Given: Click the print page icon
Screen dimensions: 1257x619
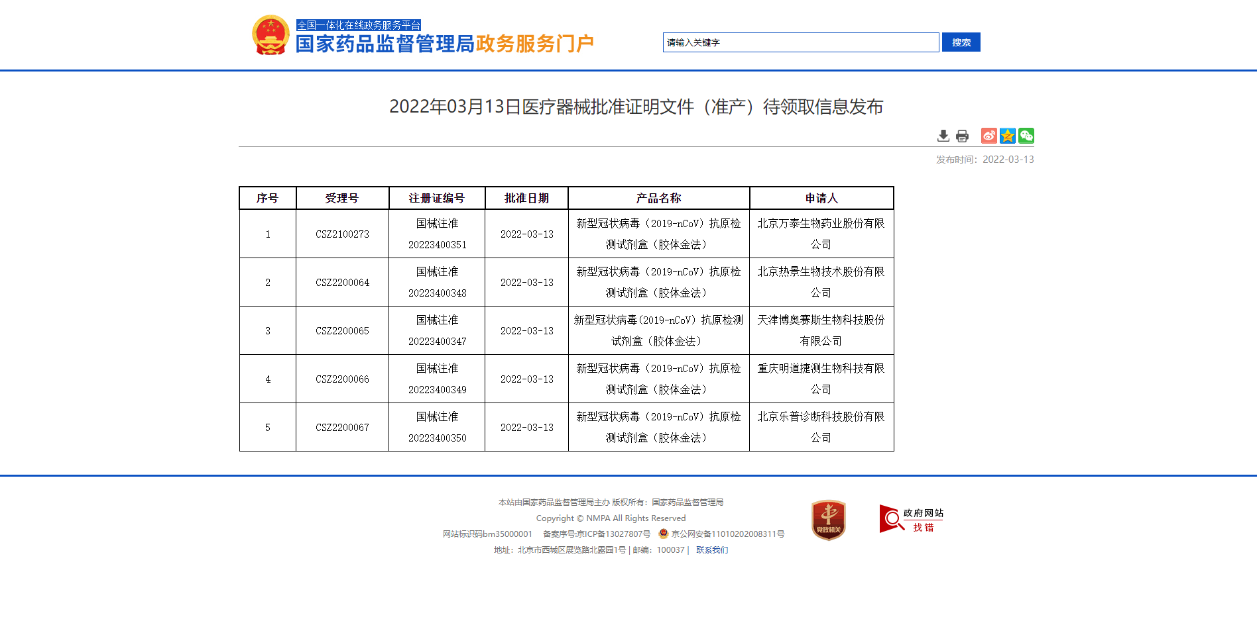Looking at the screenshot, I should pos(962,136).
